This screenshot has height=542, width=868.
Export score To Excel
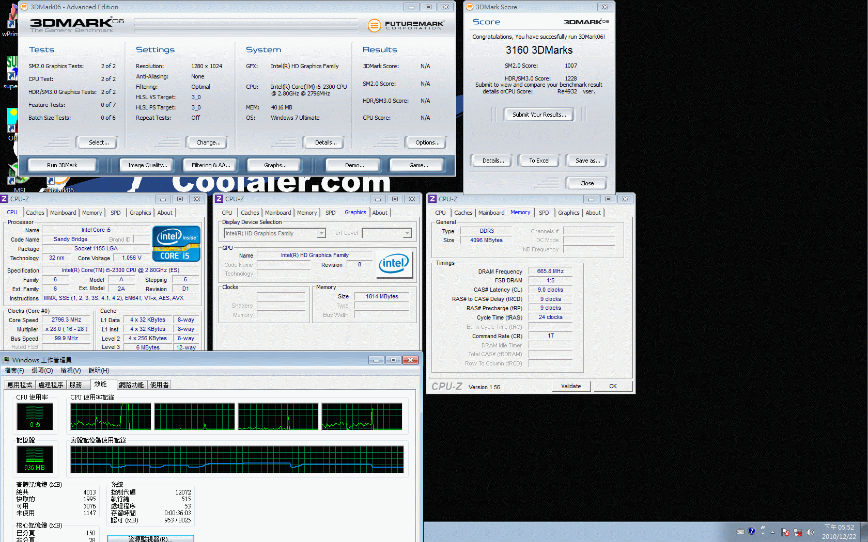(x=539, y=161)
